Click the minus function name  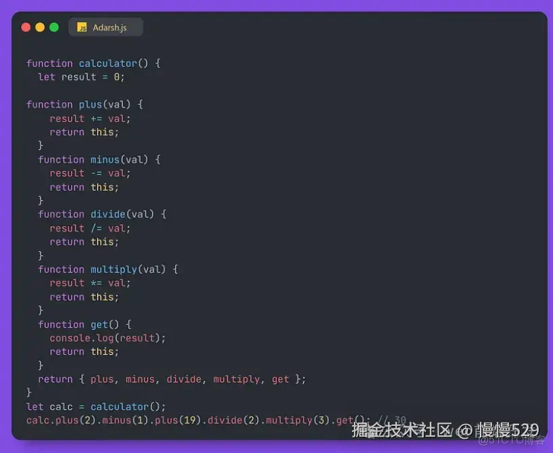[105, 159]
